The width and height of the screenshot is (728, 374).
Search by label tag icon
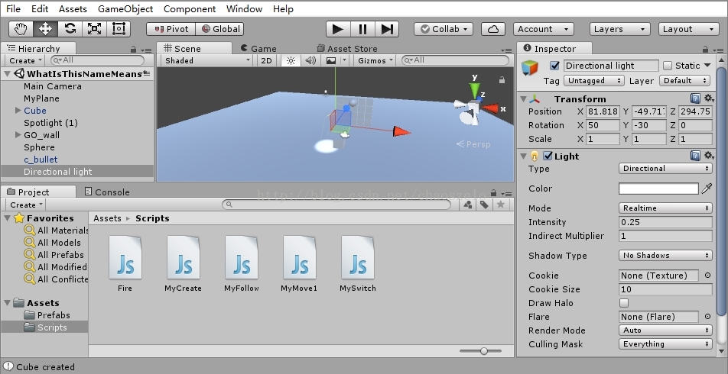click(x=484, y=205)
